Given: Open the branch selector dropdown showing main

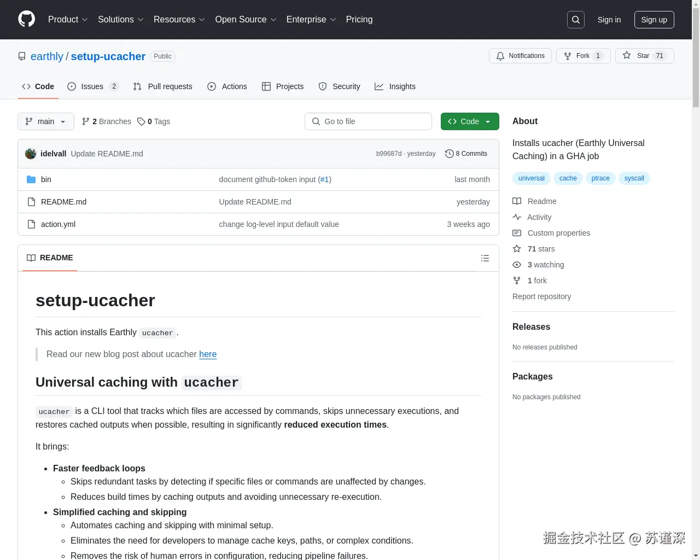Looking at the screenshot, I should coord(45,121).
